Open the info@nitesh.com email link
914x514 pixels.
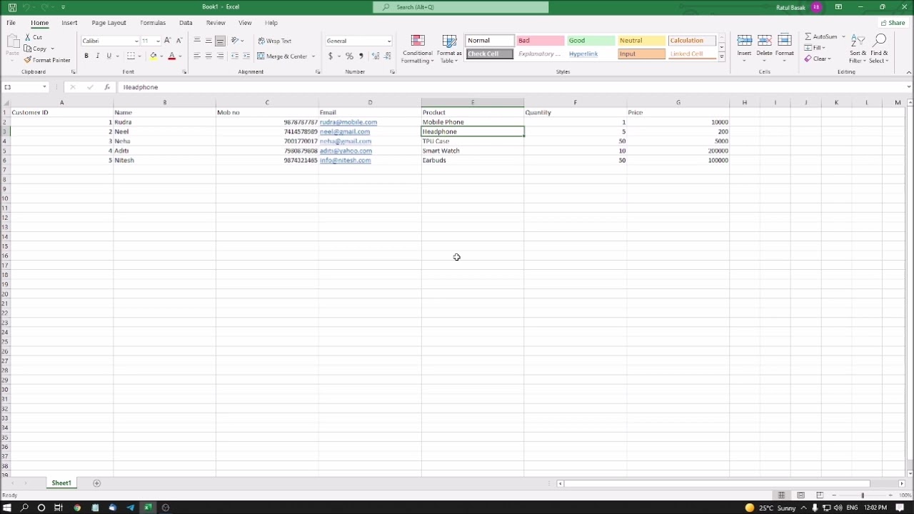tap(346, 161)
